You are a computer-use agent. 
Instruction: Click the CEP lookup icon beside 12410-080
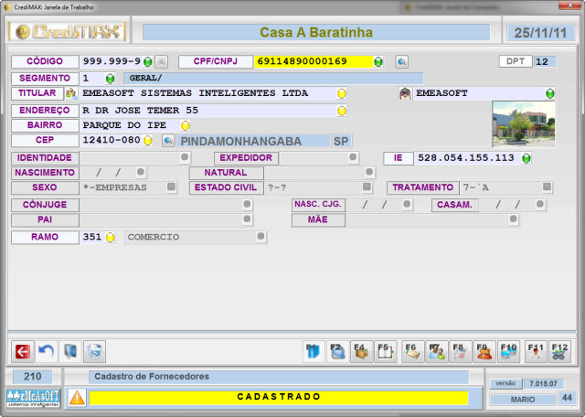coord(168,141)
